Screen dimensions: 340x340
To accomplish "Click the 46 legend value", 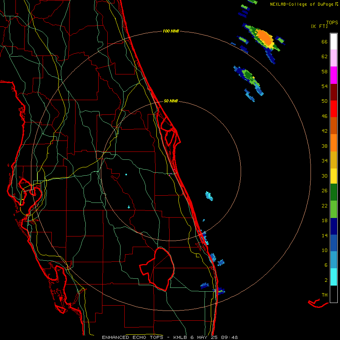I will click(325, 116).
